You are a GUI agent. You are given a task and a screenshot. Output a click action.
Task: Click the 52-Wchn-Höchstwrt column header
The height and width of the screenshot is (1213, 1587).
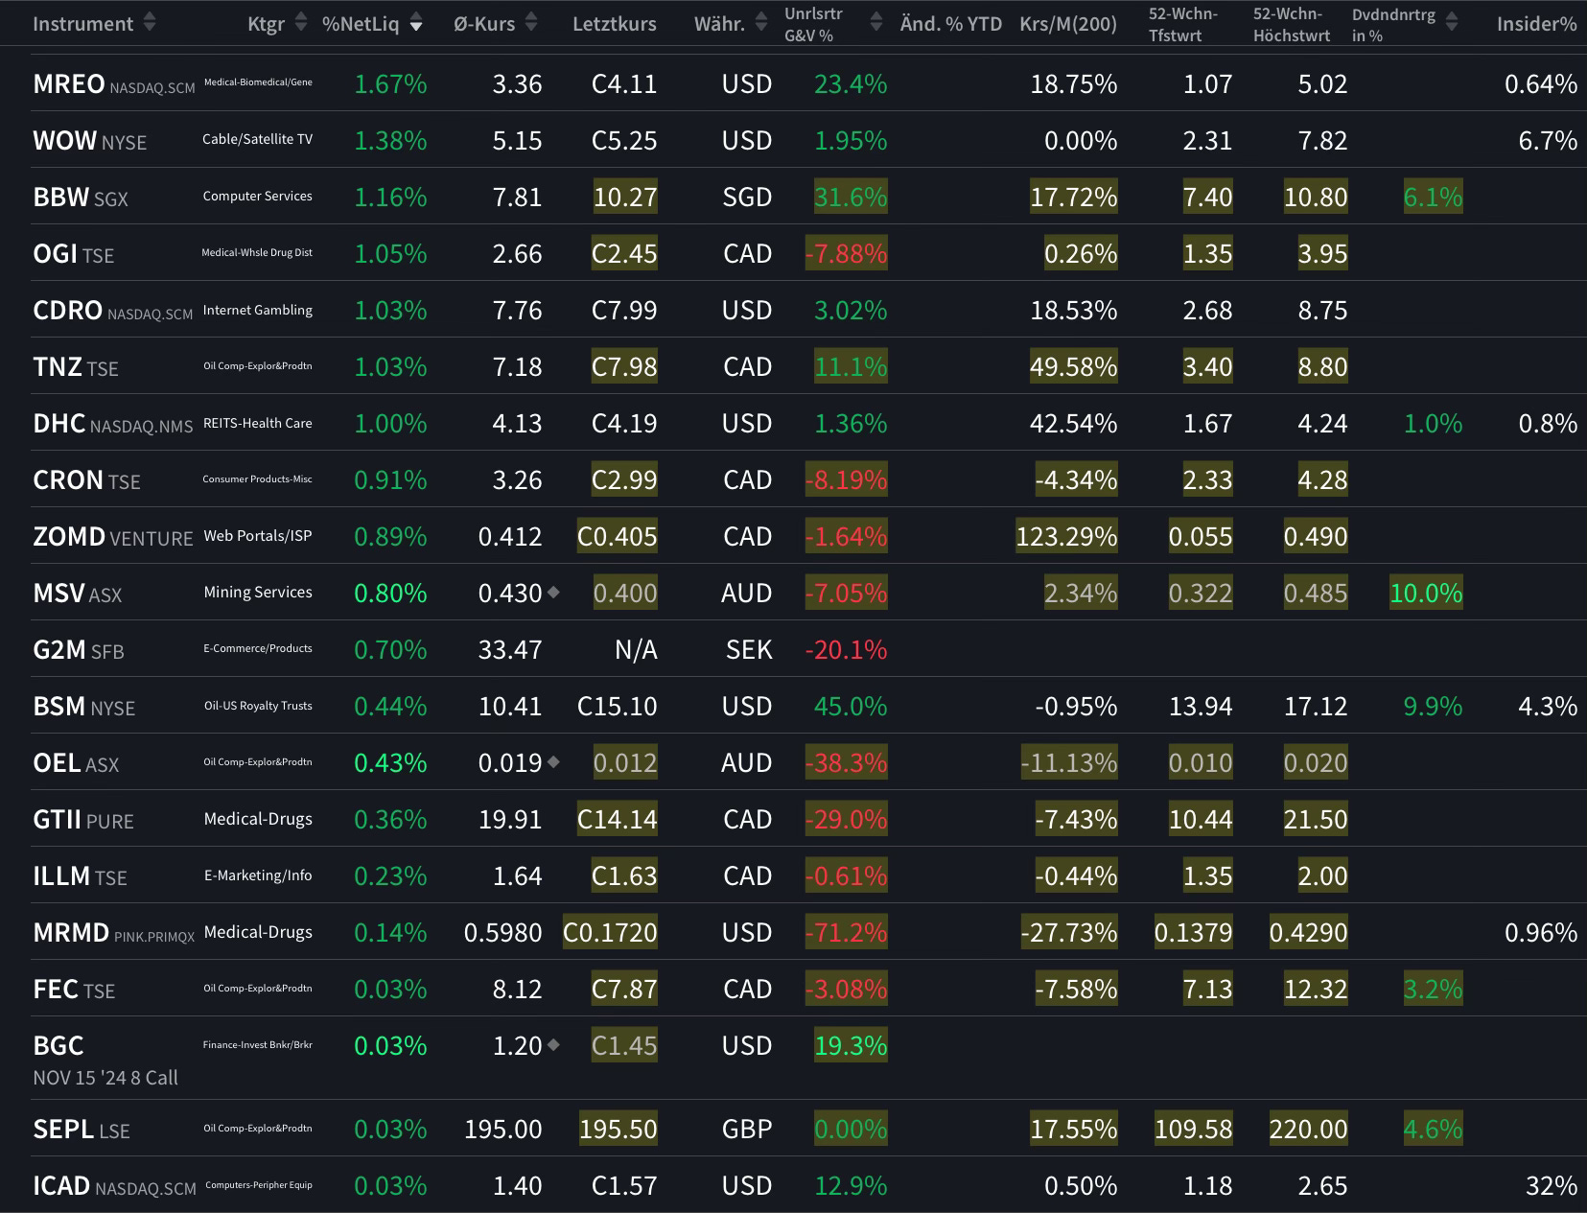[1292, 24]
